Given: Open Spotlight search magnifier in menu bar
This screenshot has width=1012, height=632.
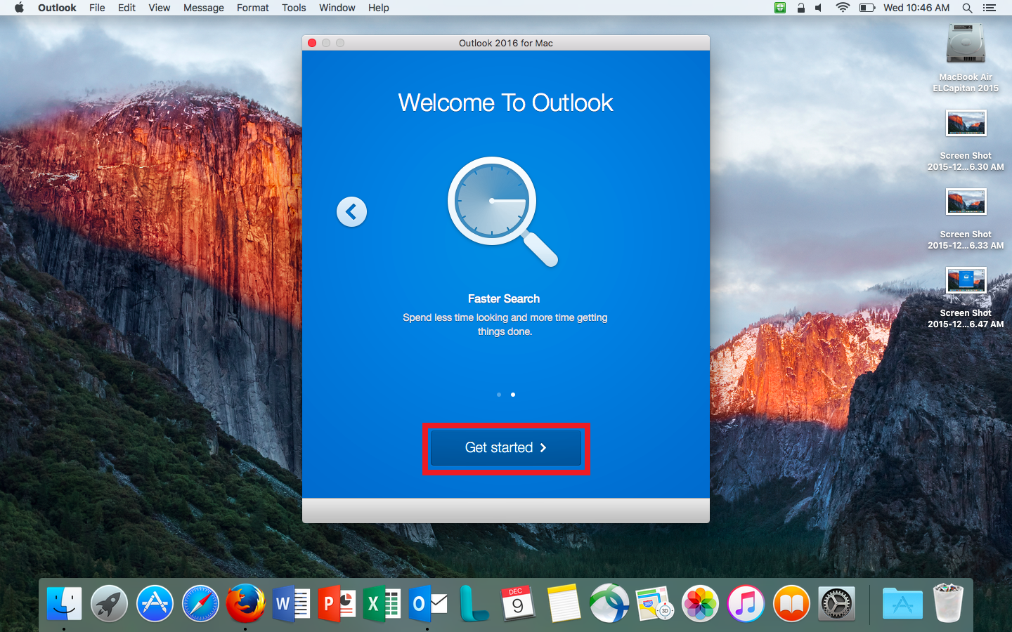Looking at the screenshot, I should pos(967,8).
